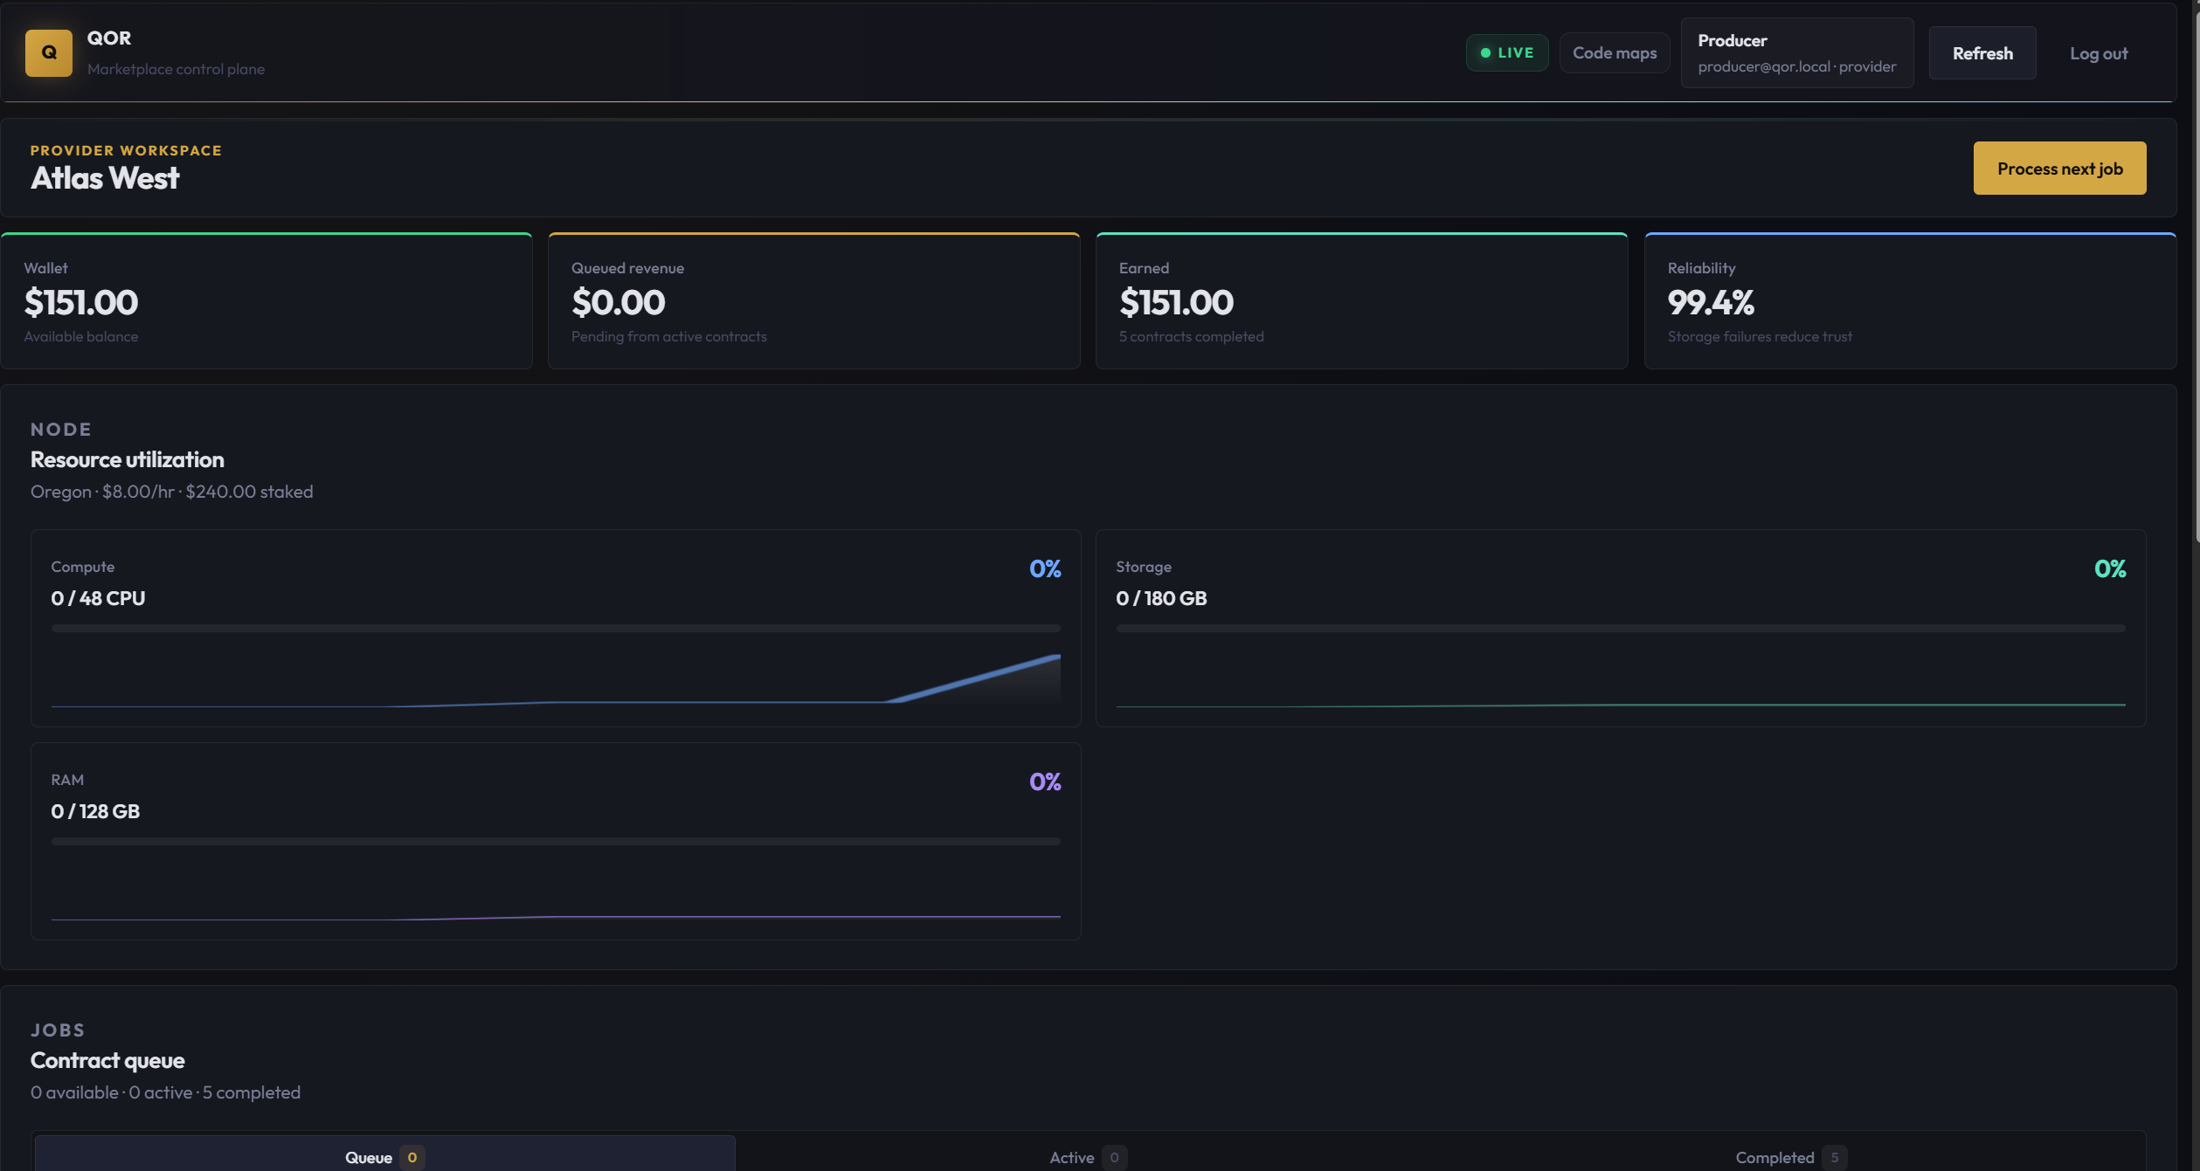Click the Compute utilization progress bar
The width and height of the screenshot is (2200, 1171).
[x=556, y=629]
